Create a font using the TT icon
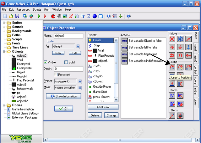The width and height of the screenshot is (201, 143). click(x=83, y=16)
